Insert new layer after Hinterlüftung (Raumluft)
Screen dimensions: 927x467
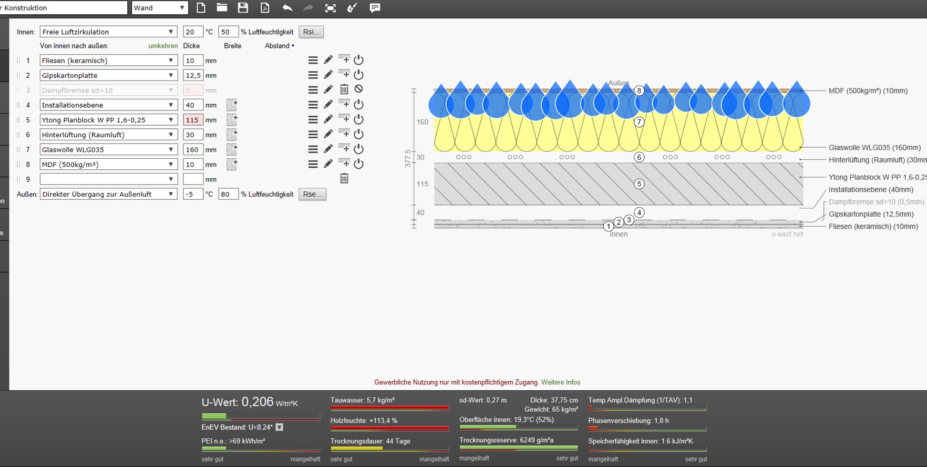(x=344, y=134)
